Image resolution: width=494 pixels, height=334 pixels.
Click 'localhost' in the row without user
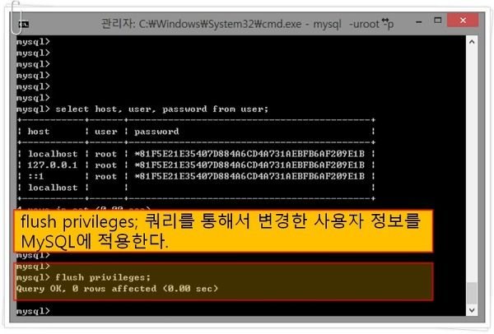pyautogui.click(x=53, y=188)
